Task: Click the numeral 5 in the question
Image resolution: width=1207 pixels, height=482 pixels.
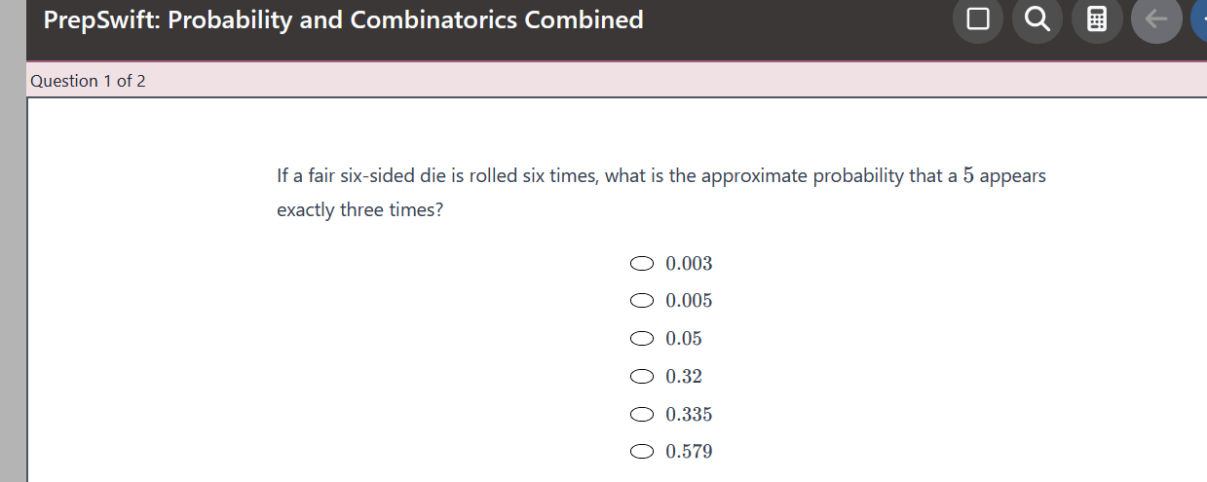Action: (968, 176)
